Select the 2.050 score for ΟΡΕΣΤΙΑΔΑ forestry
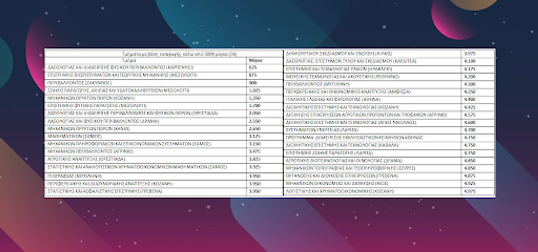 coord(255,113)
